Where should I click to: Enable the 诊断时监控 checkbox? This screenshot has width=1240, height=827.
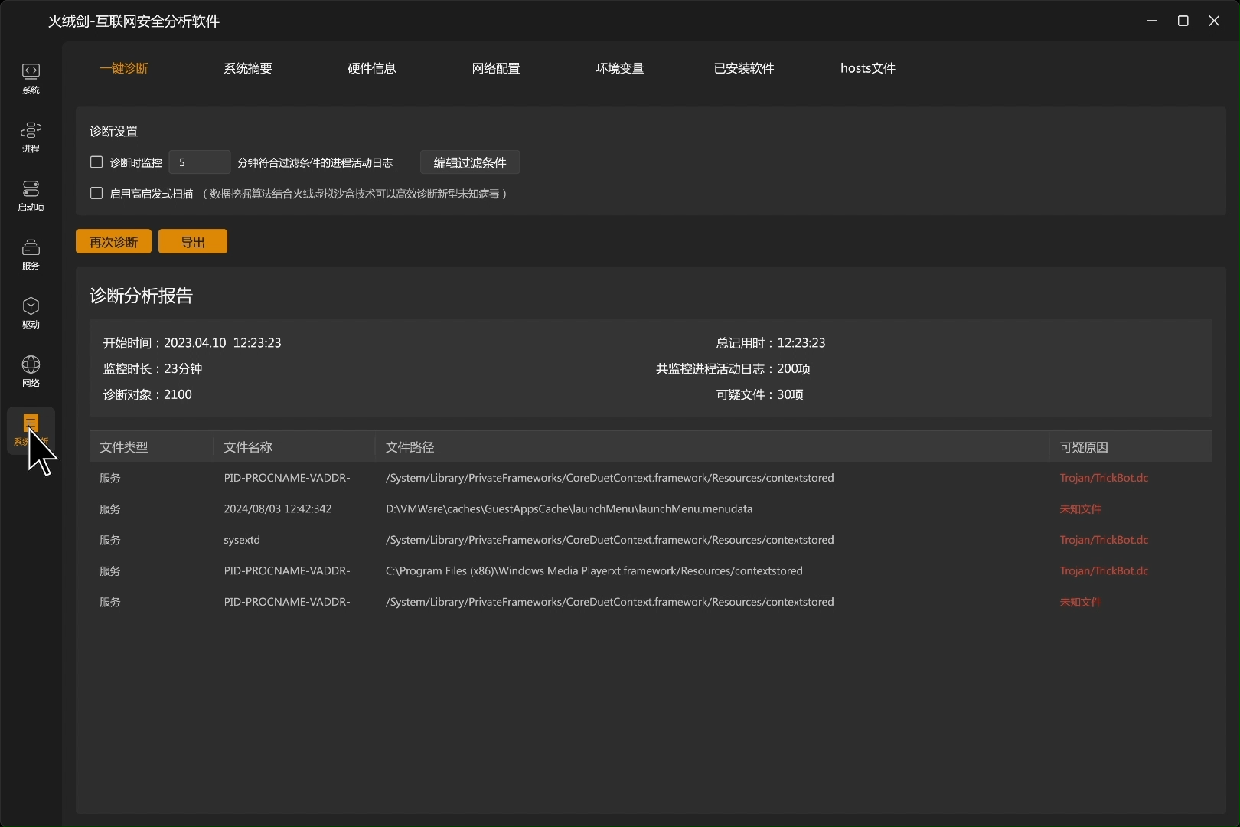(96, 162)
